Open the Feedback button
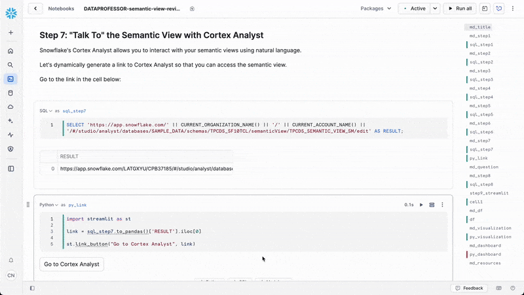 [469, 288]
